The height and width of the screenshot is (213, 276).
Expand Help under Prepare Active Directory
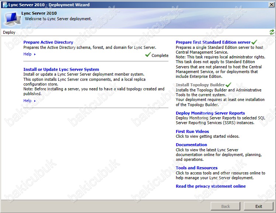[29, 54]
